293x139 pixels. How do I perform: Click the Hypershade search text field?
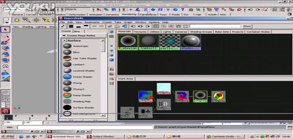(x=215, y=26)
